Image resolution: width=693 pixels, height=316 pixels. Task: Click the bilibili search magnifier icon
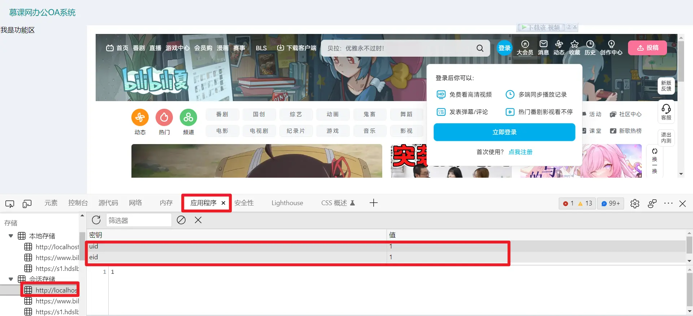click(x=480, y=48)
